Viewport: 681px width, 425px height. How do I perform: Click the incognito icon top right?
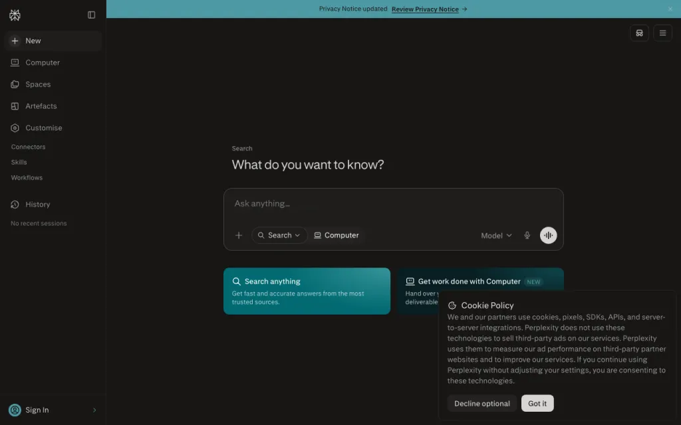[639, 33]
